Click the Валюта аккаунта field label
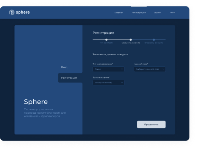The height and width of the screenshot is (150, 197). point(101,77)
